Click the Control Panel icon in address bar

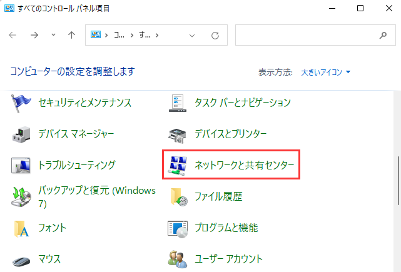point(96,35)
